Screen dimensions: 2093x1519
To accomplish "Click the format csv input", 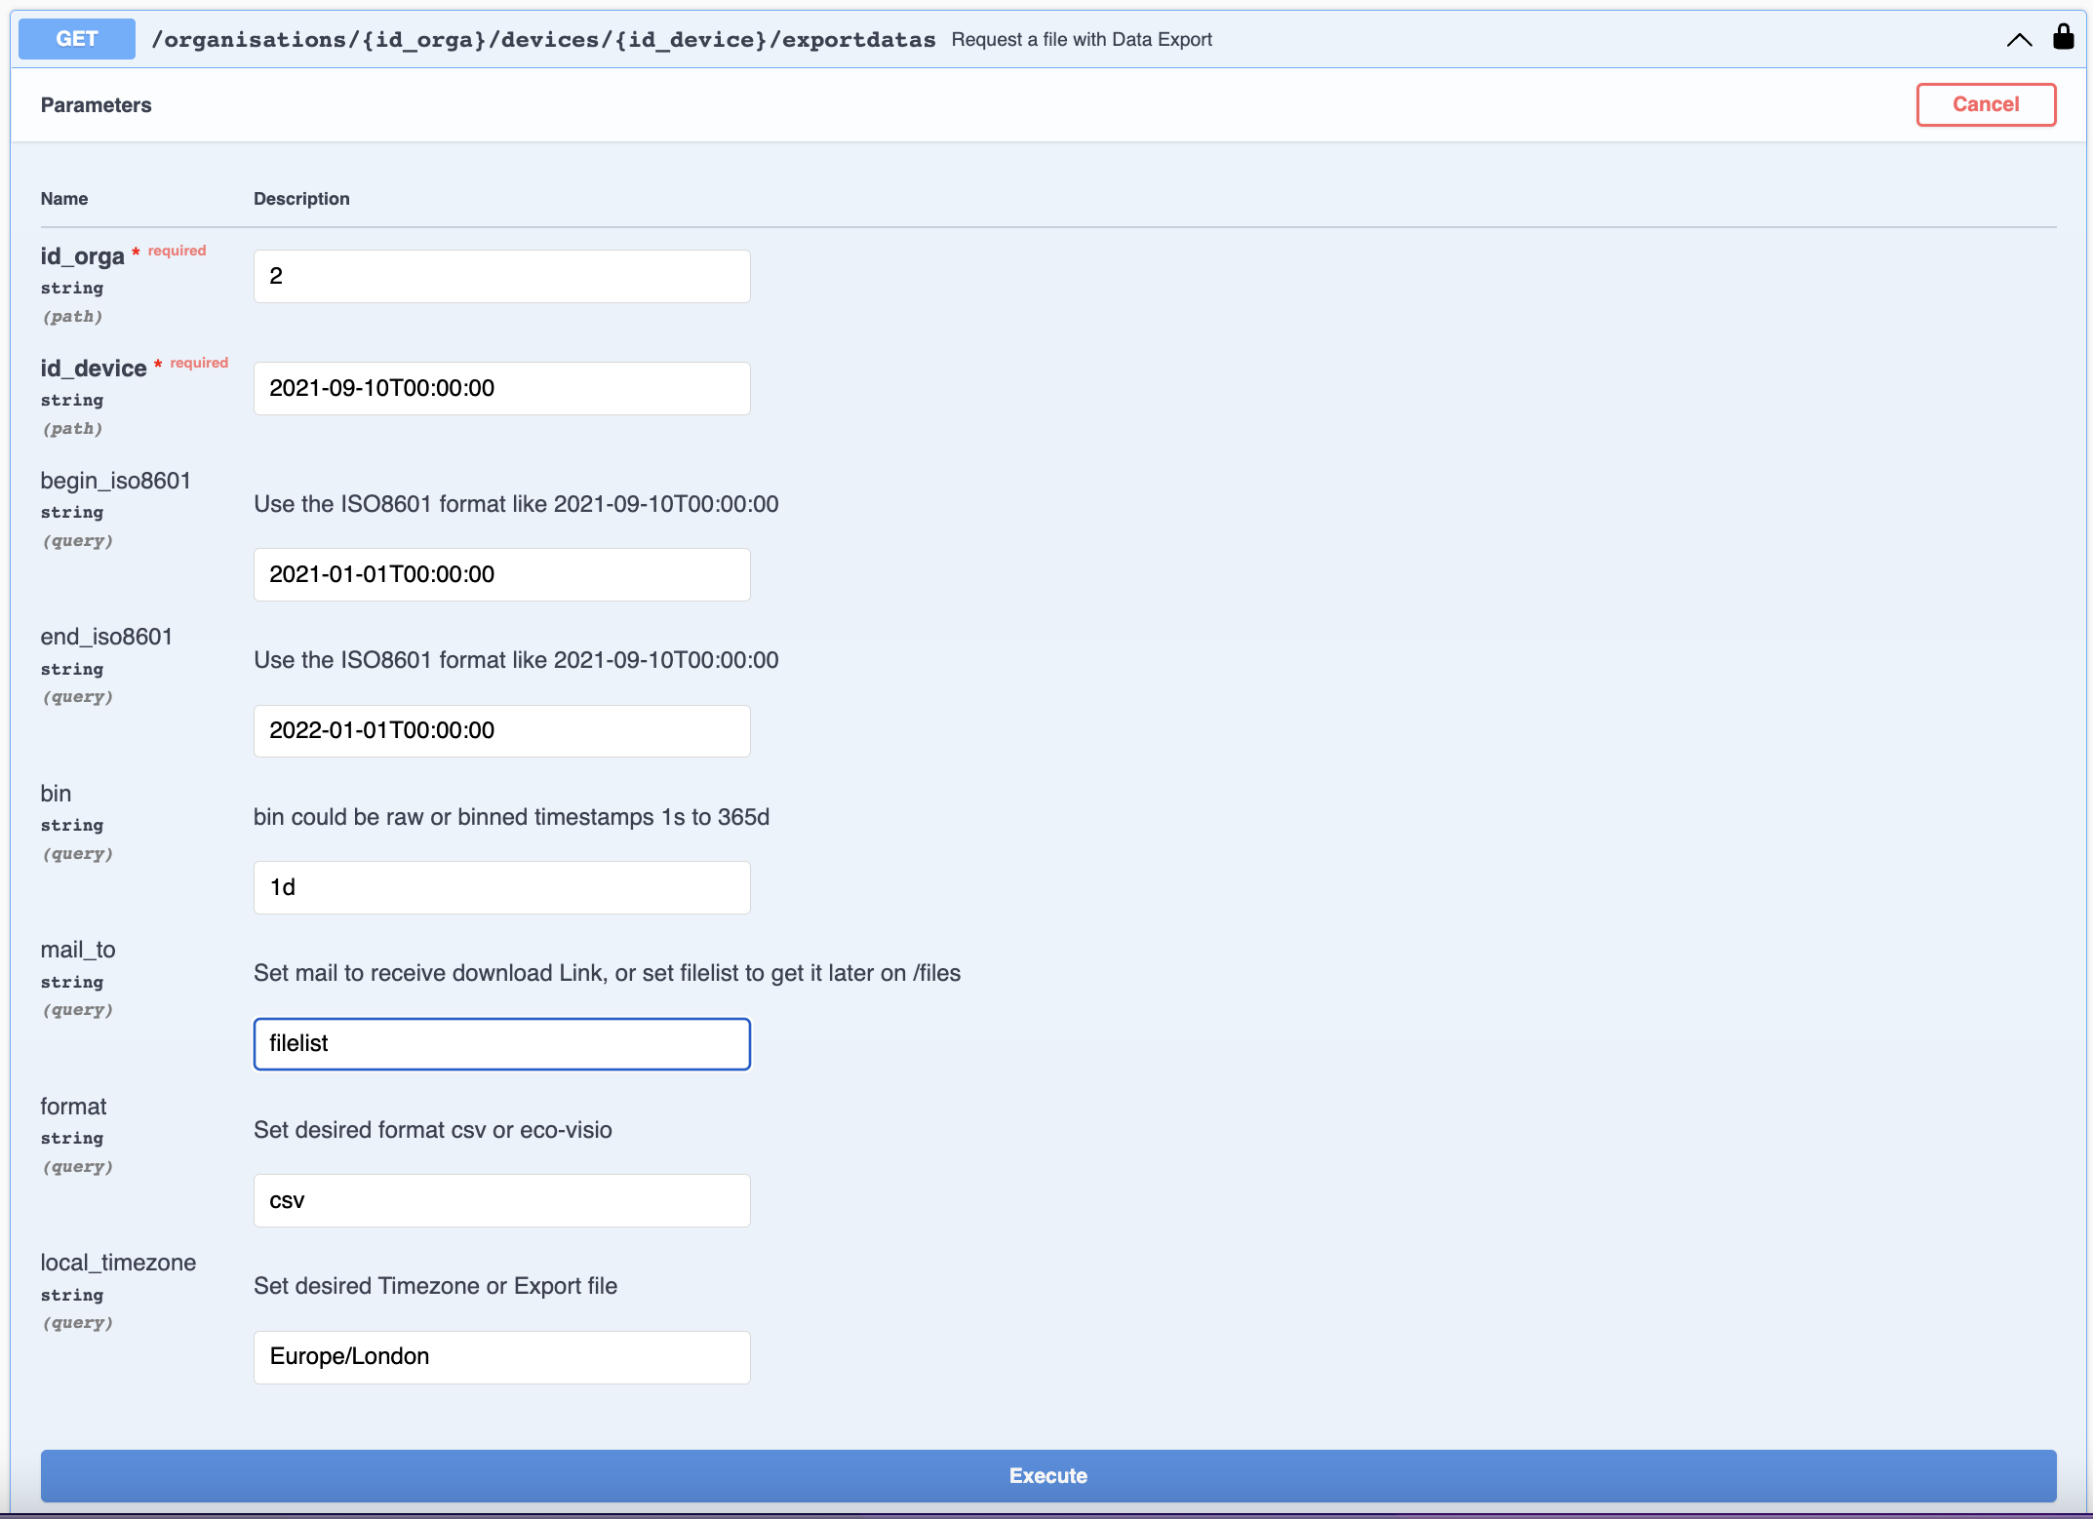I will [x=501, y=1200].
